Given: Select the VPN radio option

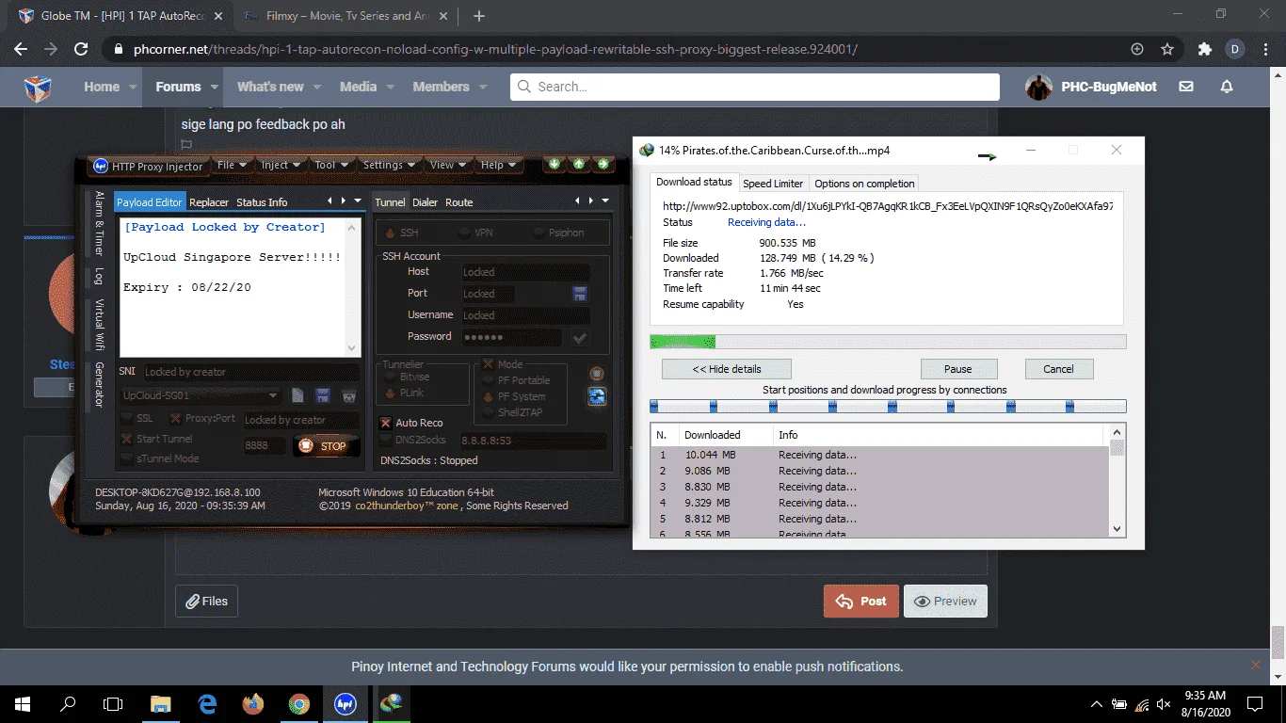Looking at the screenshot, I should (x=466, y=233).
